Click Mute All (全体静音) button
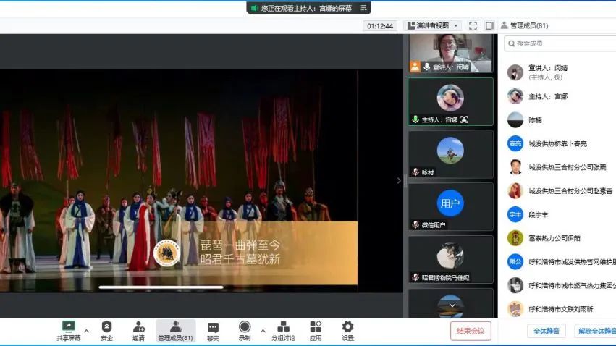The height and width of the screenshot is (346, 616). click(x=546, y=331)
